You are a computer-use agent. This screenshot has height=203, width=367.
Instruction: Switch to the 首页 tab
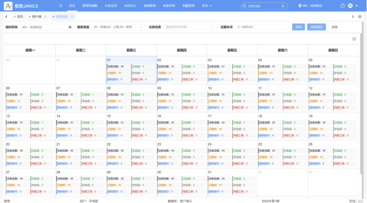(19, 16)
